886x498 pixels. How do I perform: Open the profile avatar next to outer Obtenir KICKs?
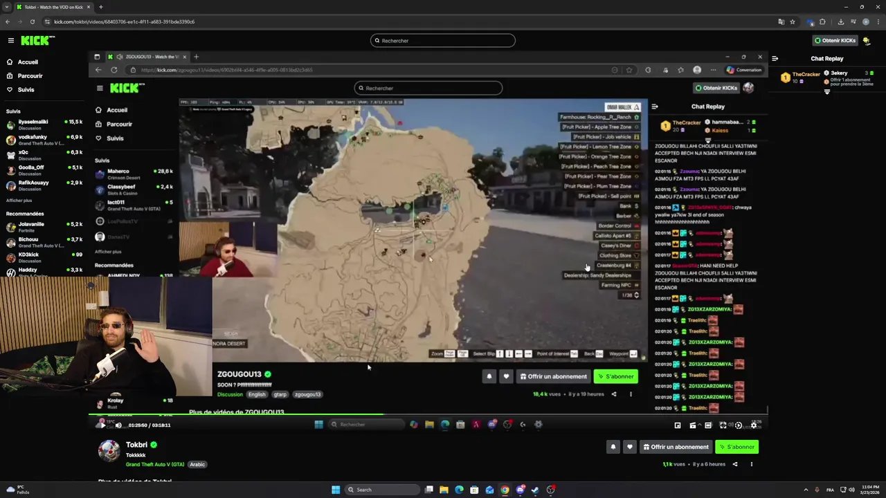coord(867,41)
